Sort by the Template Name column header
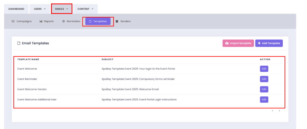The image size is (307, 129). tap(28, 59)
